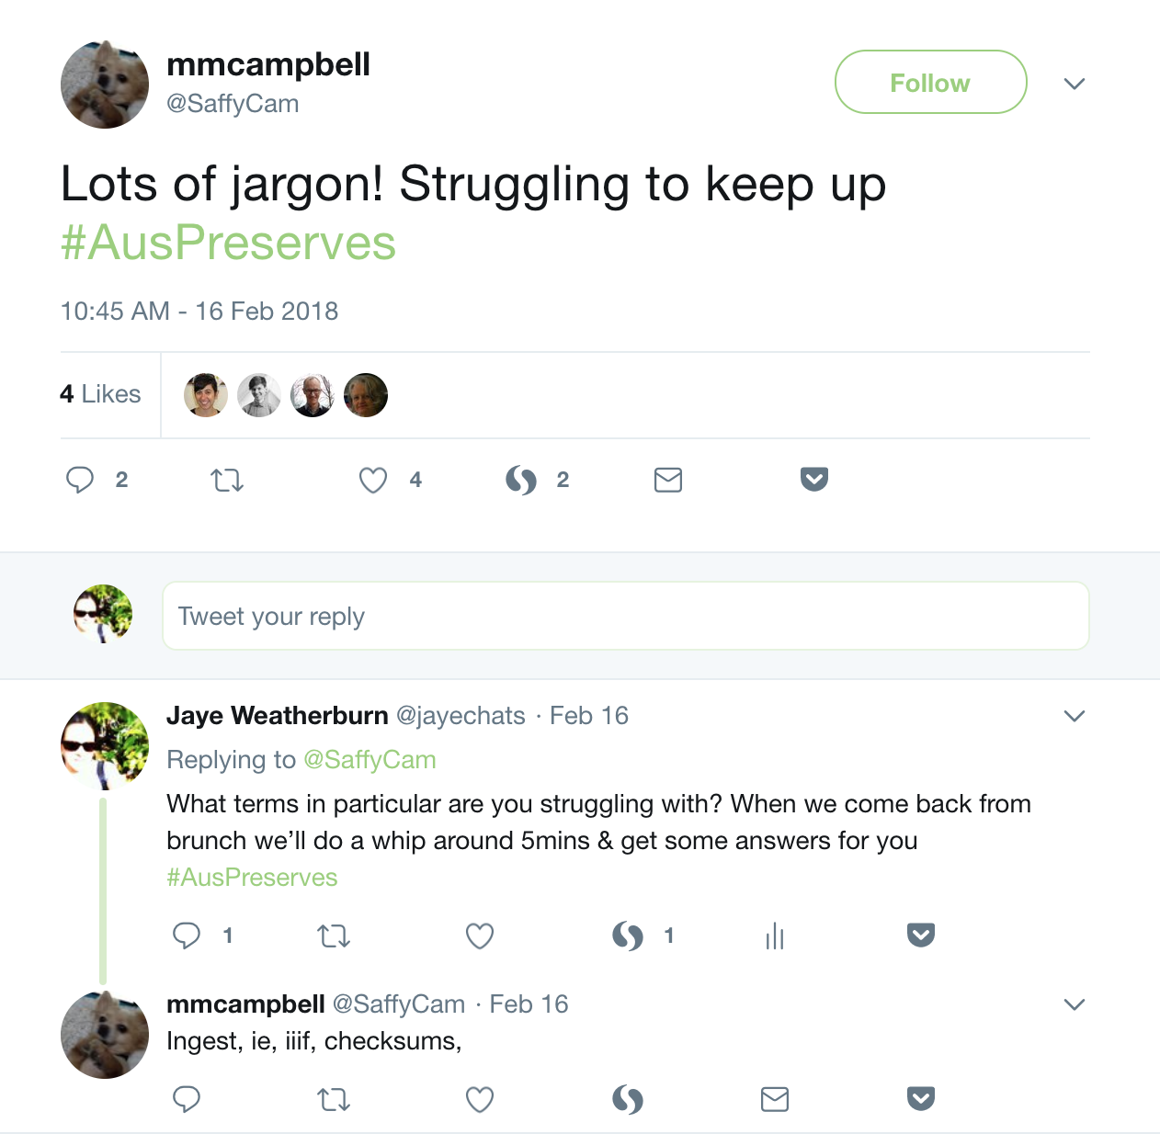Expand options chevron on Jaye Weatherburn's reply
1160x1134 pixels.
(1075, 716)
